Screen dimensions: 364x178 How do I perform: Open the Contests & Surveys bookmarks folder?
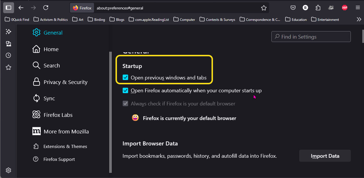pyautogui.click(x=218, y=19)
